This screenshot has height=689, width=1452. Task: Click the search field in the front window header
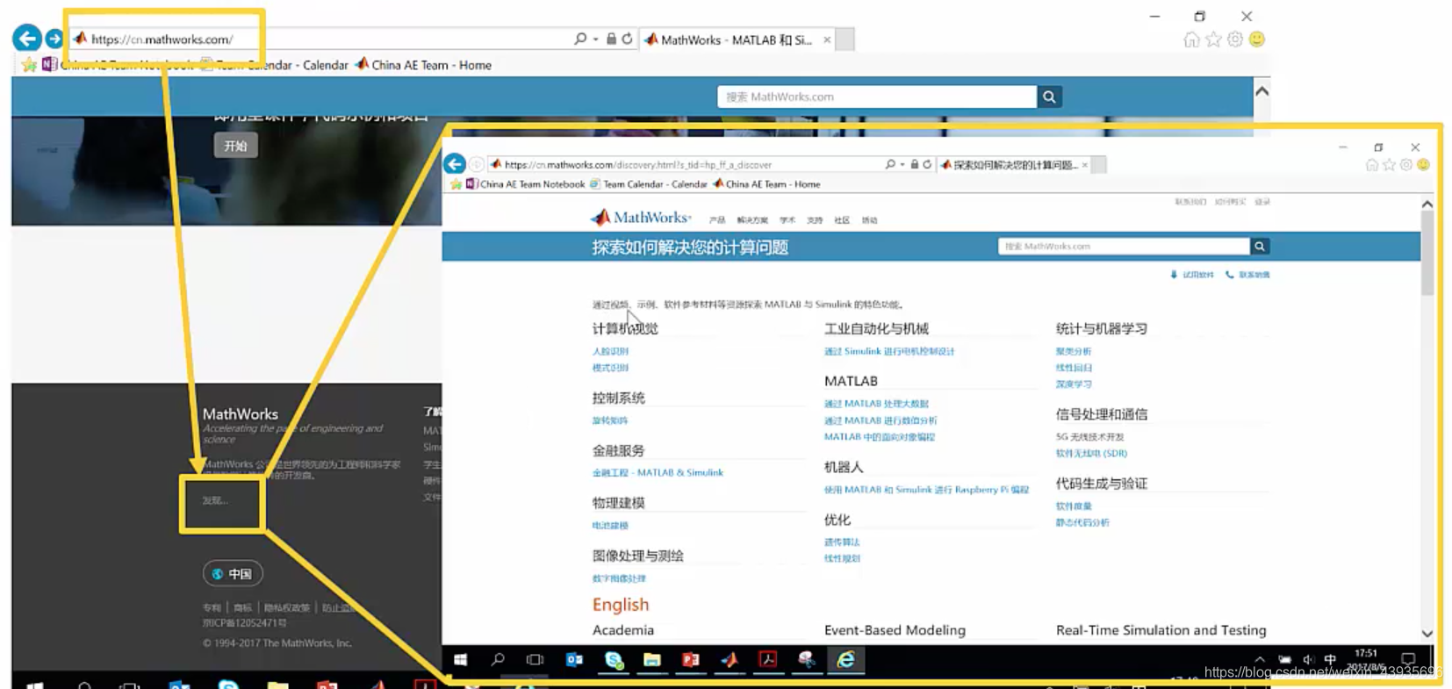point(1124,247)
